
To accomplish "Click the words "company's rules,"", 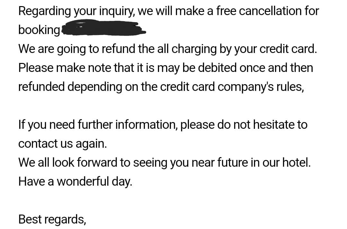I will point(261,87).
